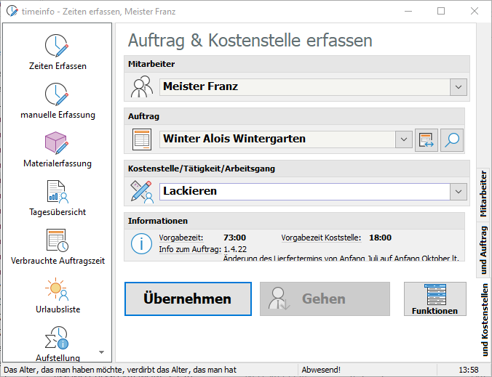Open the Funktionen button
The height and width of the screenshot is (377, 492).
(435, 299)
